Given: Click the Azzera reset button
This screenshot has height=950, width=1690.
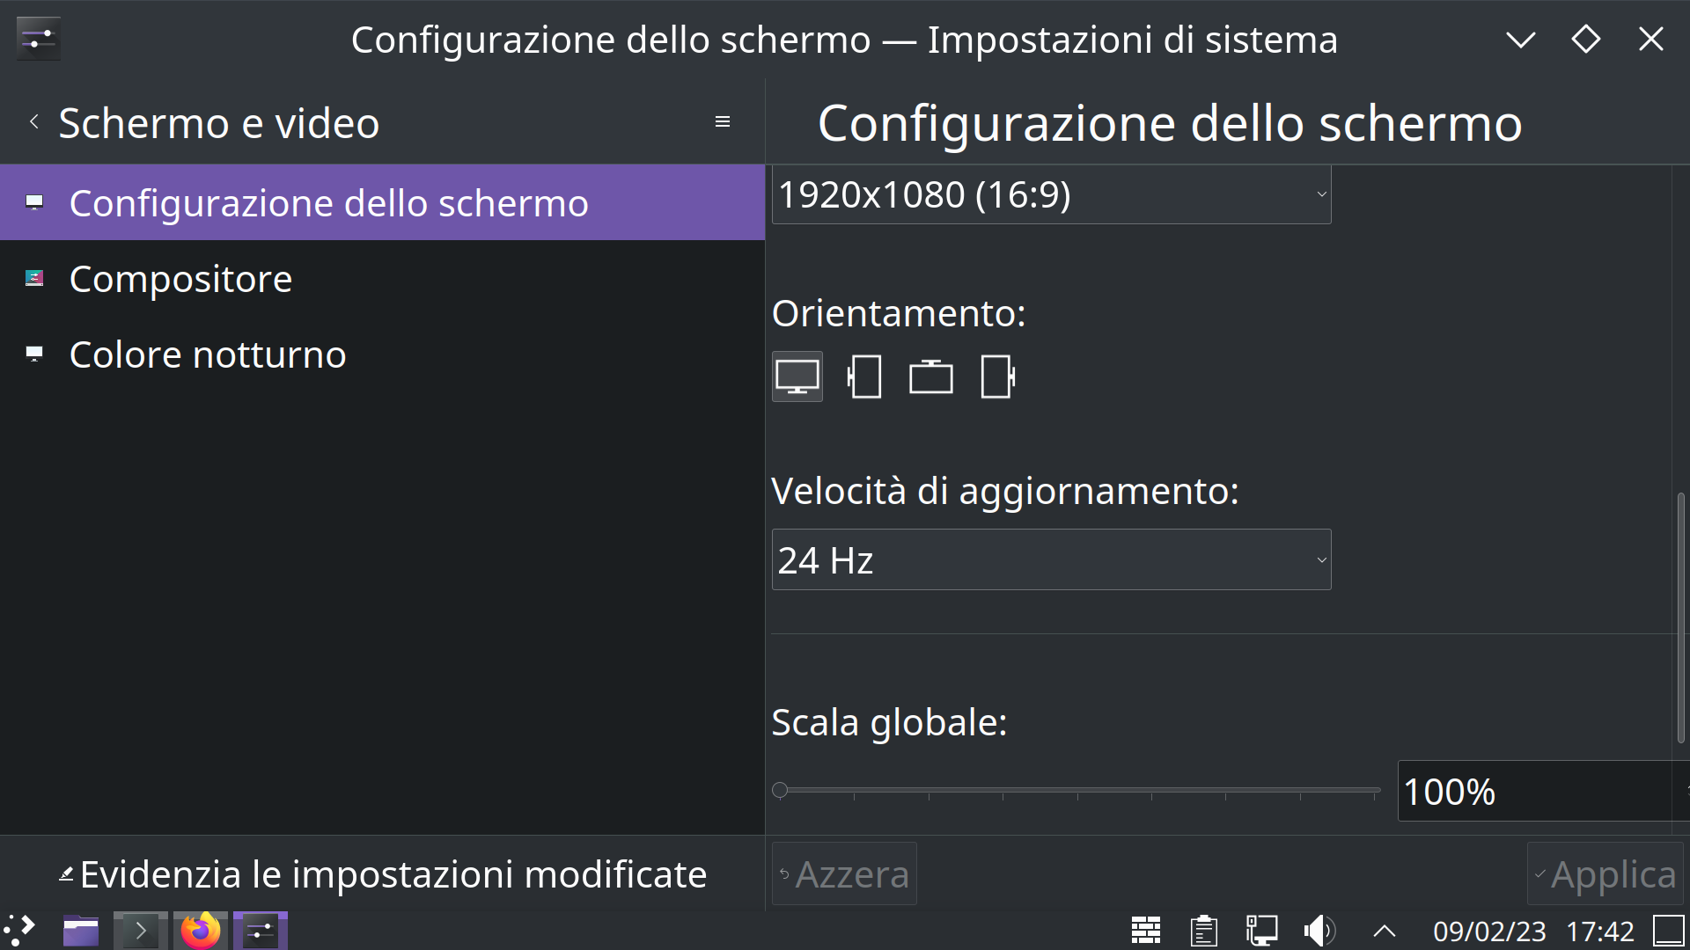Looking at the screenshot, I should point(844,873).
